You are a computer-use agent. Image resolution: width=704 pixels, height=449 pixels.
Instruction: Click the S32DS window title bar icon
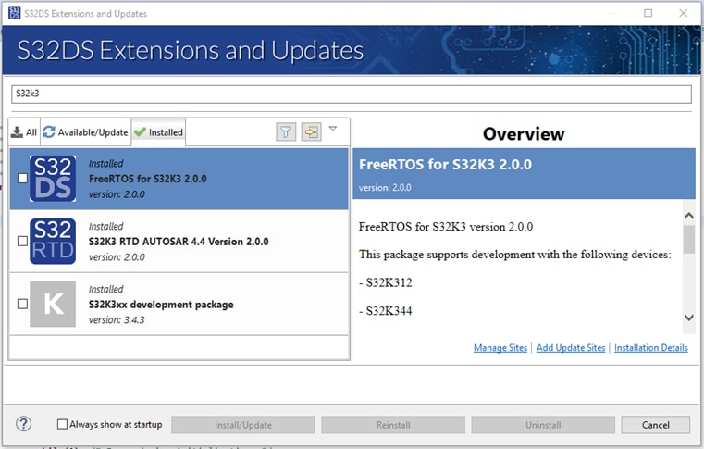(12, 14)
